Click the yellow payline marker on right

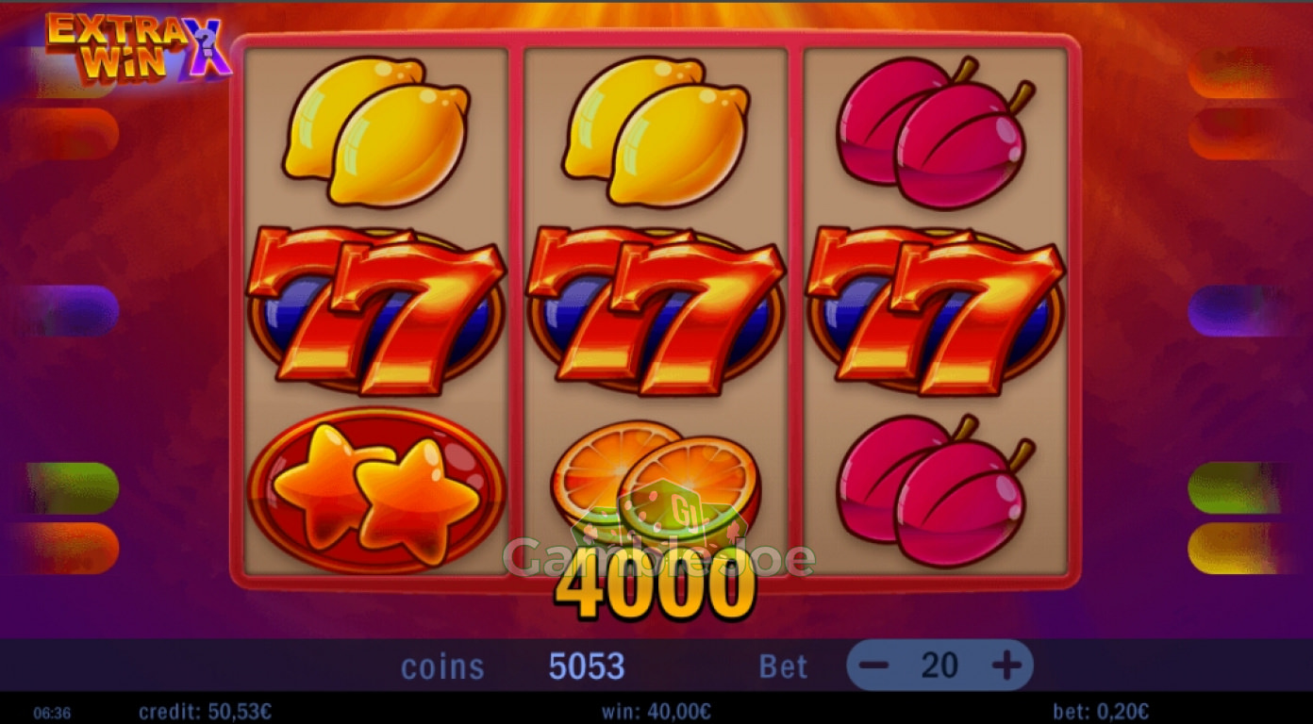pyautogui.click(x=1236, y=549)
